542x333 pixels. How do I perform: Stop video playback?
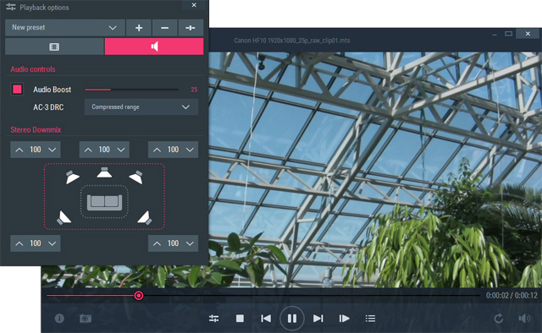point(240,318)
